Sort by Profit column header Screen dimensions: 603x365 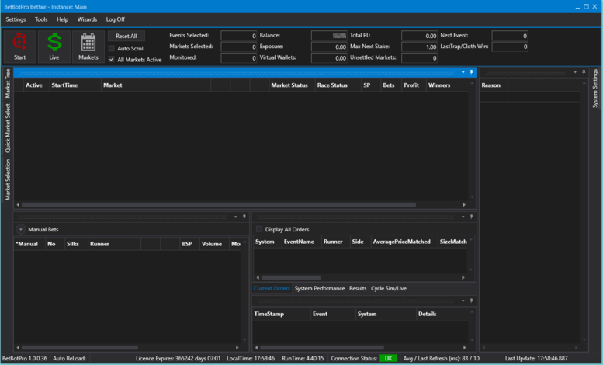tap(413, 85)
